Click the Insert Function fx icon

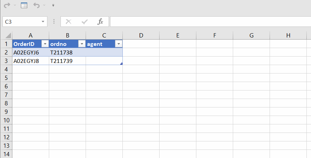coord(100,22)
